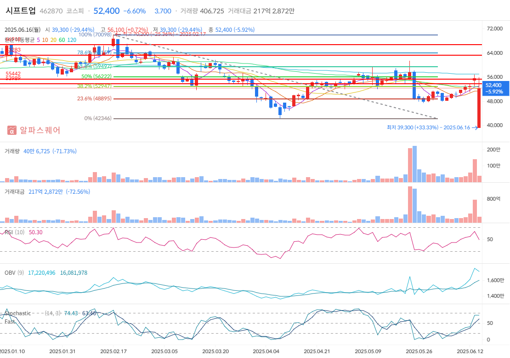Click the Fibonacci 0% (42346) label
This screenshot has width=510, height=358.
coord(98,118)
